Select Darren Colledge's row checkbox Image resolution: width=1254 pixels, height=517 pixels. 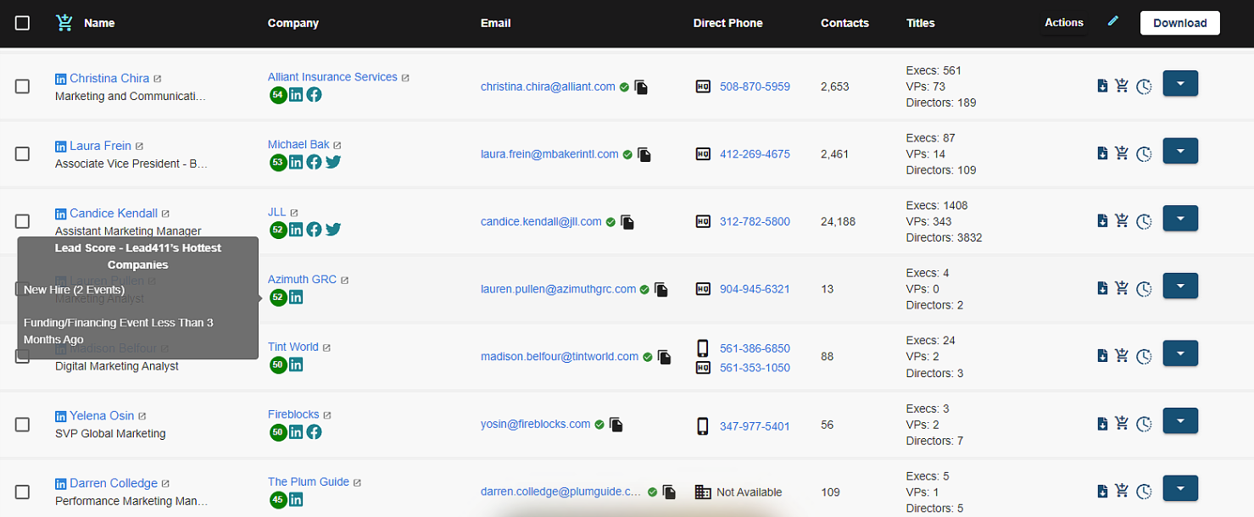(23, 492)
